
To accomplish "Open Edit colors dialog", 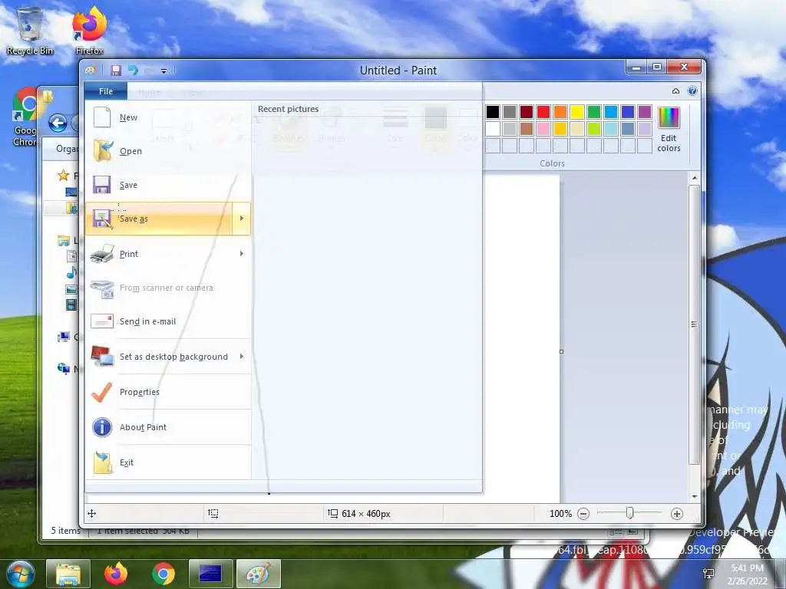I will (x=669, y=129).
